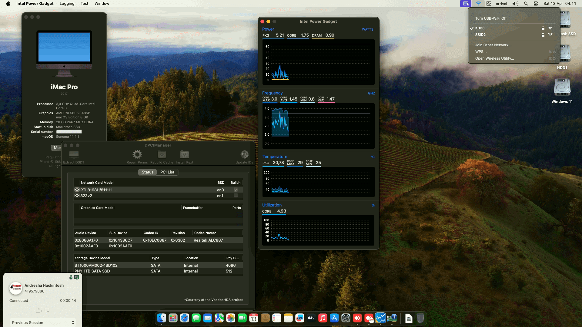Click the AnyDesk screen icon in menu bar
The height and width of the screenshot is (327, 582).
[x=466, y=4]
